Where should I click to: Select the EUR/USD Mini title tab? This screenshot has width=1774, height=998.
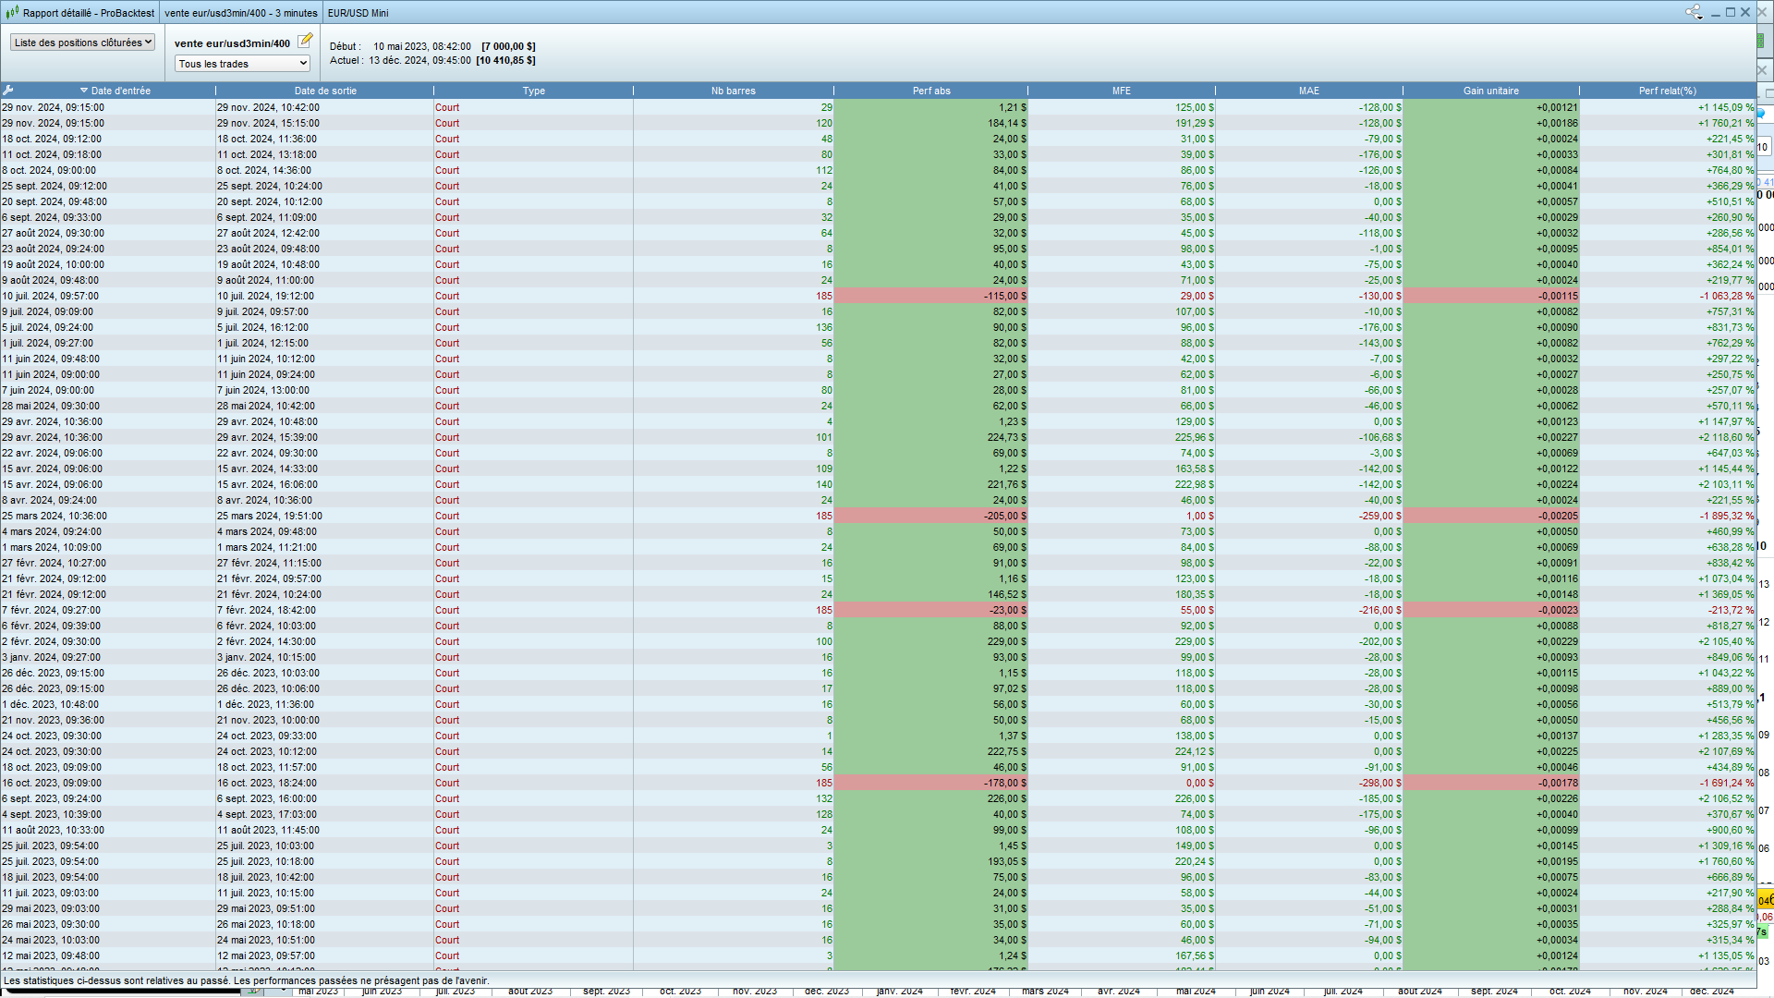358,13
